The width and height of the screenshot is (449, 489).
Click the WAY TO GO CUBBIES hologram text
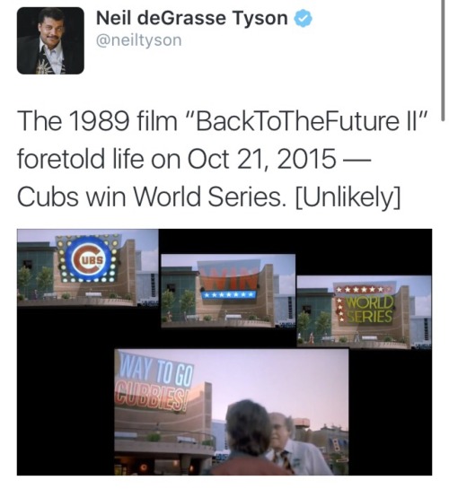[154, 386]
